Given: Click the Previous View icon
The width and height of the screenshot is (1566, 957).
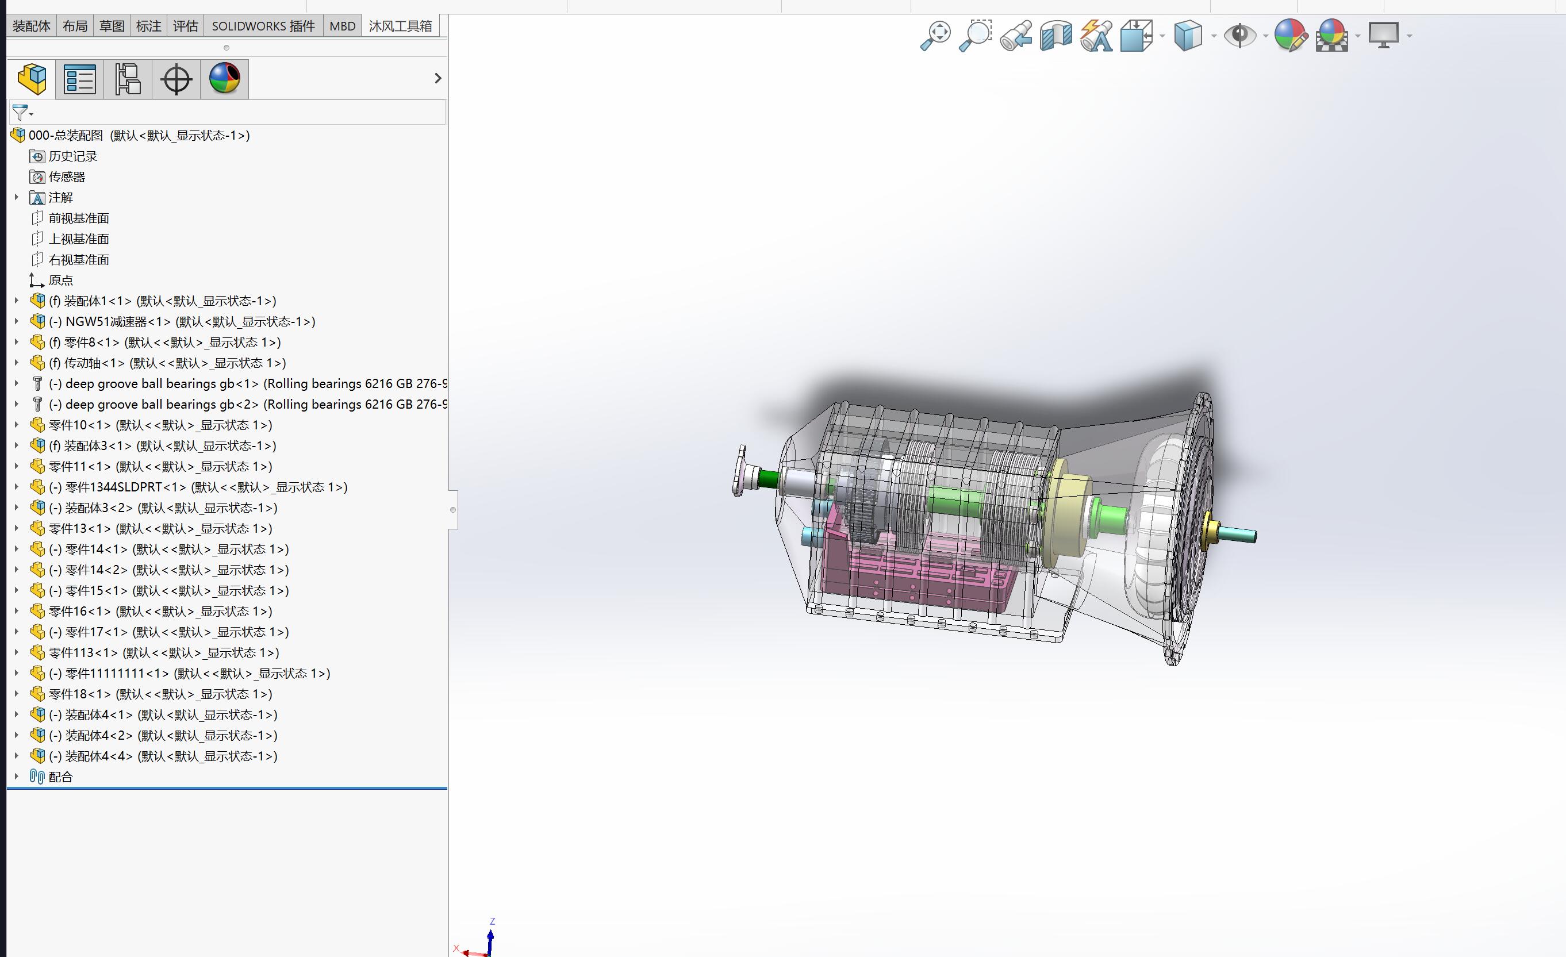Looking at the screenshot, I should coord(1016,36).
